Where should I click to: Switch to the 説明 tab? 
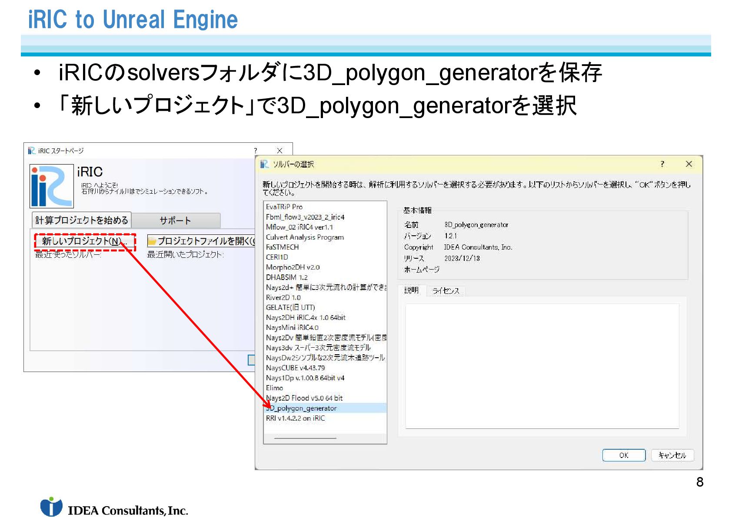[412, 290]
